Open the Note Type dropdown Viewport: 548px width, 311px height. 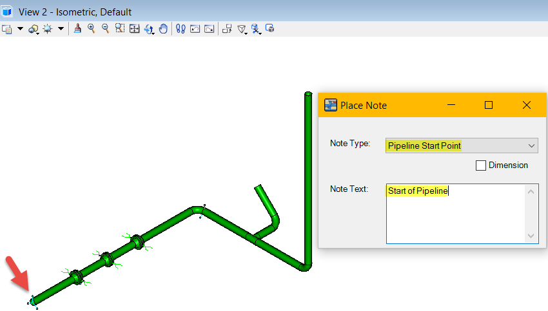(x=462, y=146)
